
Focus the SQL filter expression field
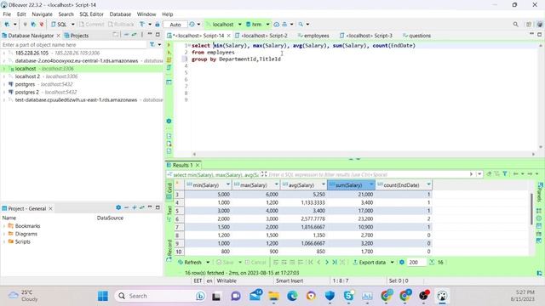coord(368,174)
